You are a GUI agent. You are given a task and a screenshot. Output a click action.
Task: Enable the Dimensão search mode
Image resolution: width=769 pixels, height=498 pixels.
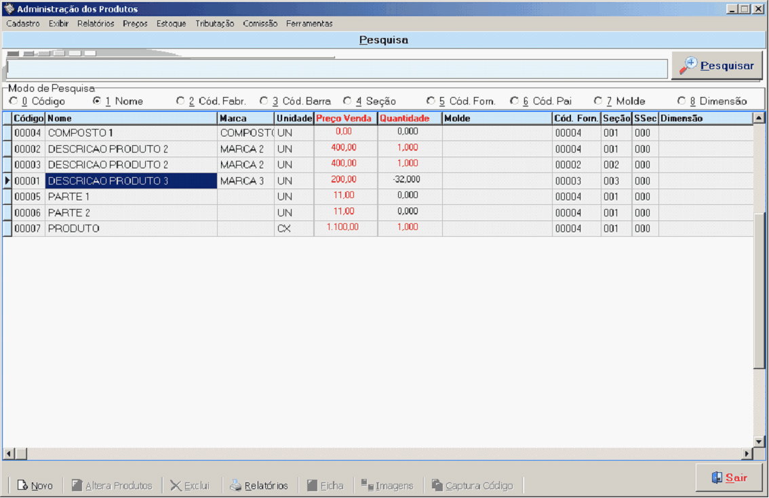pyautogui.click(x=682, y=101)
